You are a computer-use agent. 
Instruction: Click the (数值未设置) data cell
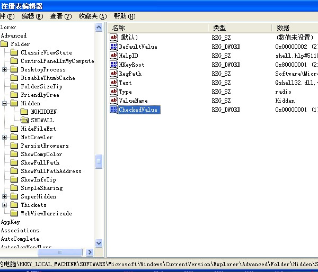click(x=295, y=38)
